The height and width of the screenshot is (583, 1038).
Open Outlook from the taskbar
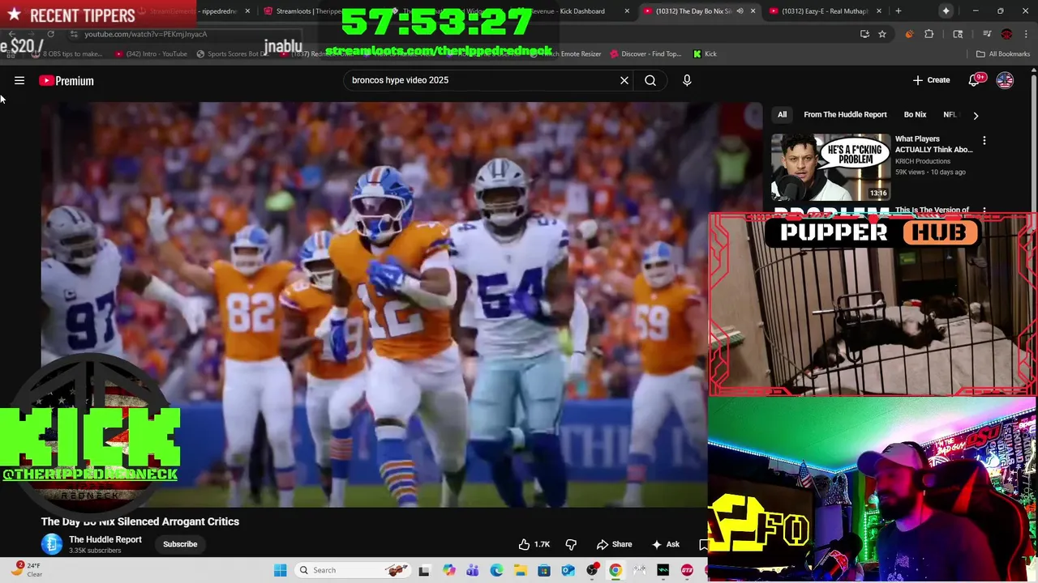(x=568, y=570)
